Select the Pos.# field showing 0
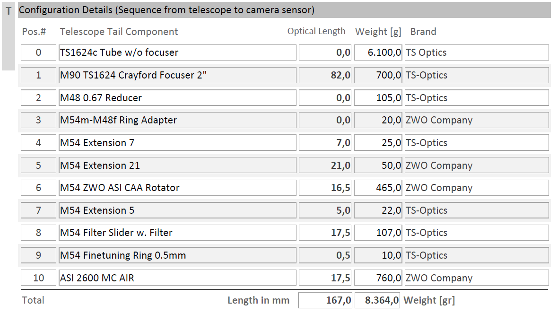 (38, 52)
